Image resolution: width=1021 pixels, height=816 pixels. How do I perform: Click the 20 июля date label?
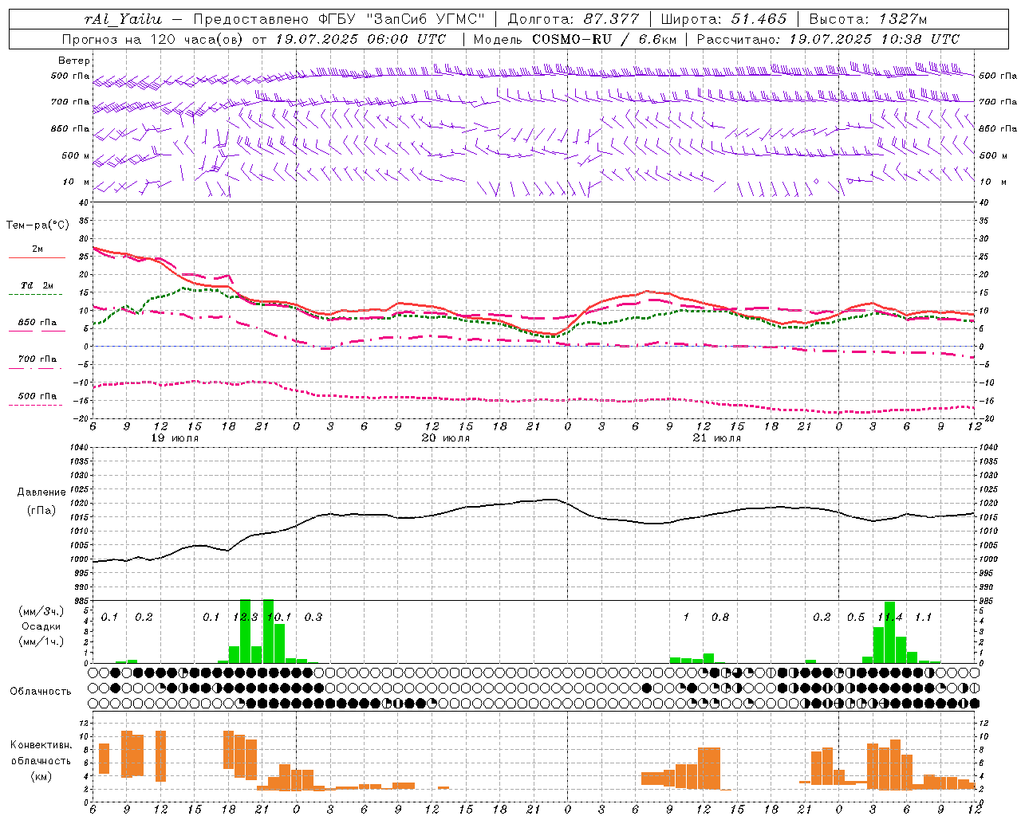pos(445,438)
